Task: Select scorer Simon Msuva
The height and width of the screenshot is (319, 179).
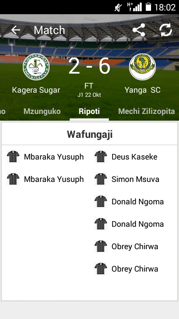Action: [x=135, y=179]
